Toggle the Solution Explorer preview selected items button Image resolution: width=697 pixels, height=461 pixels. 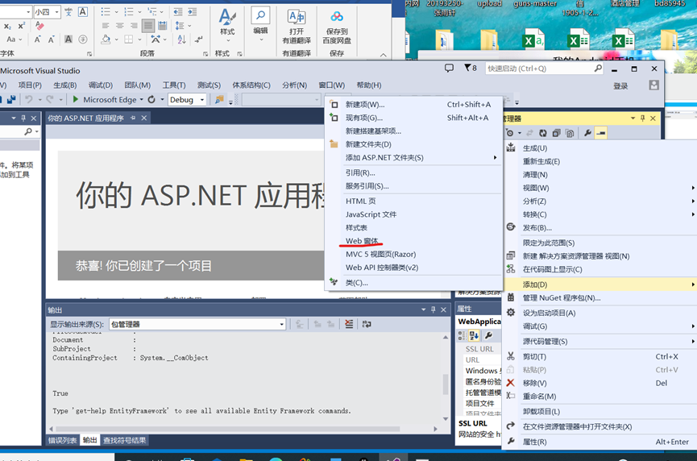pyautogui.click(x=601, y=133)
